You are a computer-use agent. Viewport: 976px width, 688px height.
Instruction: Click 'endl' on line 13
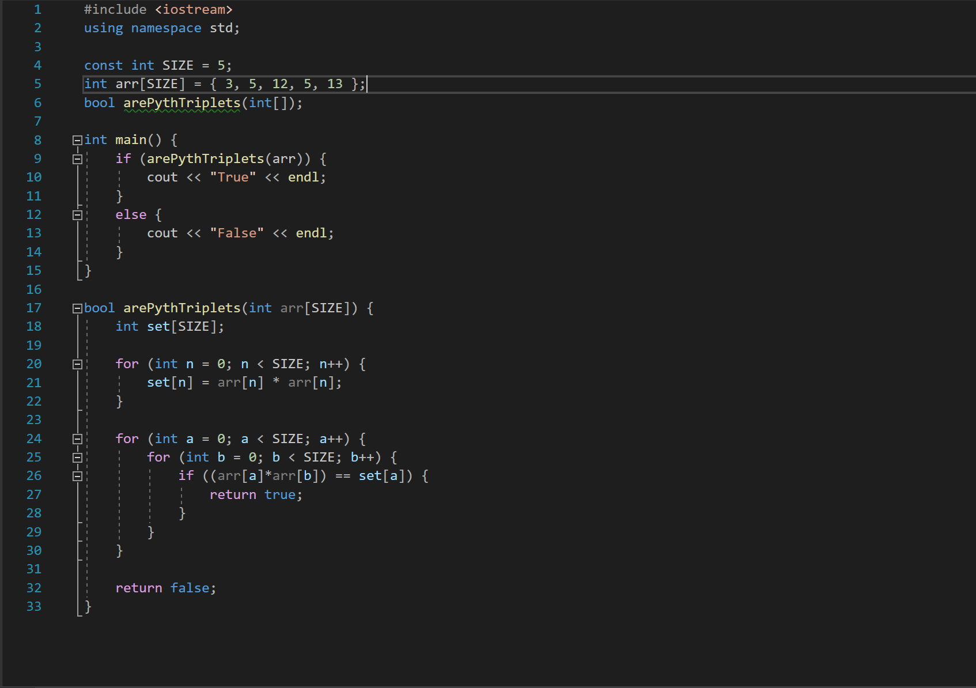pyautogui.click(x=311, y=233)
